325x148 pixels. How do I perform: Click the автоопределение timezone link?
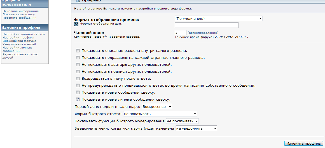pyautogui.click(x=203, y=33)
